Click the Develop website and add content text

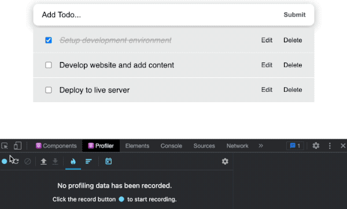coord(117,65)
